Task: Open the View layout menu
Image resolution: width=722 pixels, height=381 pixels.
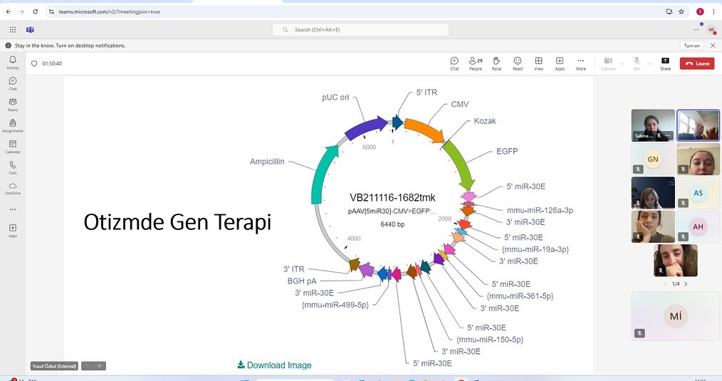Action: coord(539,63)
